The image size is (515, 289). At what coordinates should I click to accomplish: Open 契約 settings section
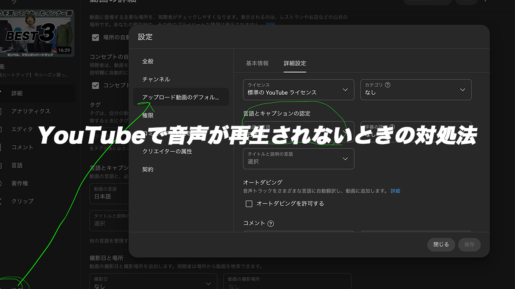click(181, 170)
